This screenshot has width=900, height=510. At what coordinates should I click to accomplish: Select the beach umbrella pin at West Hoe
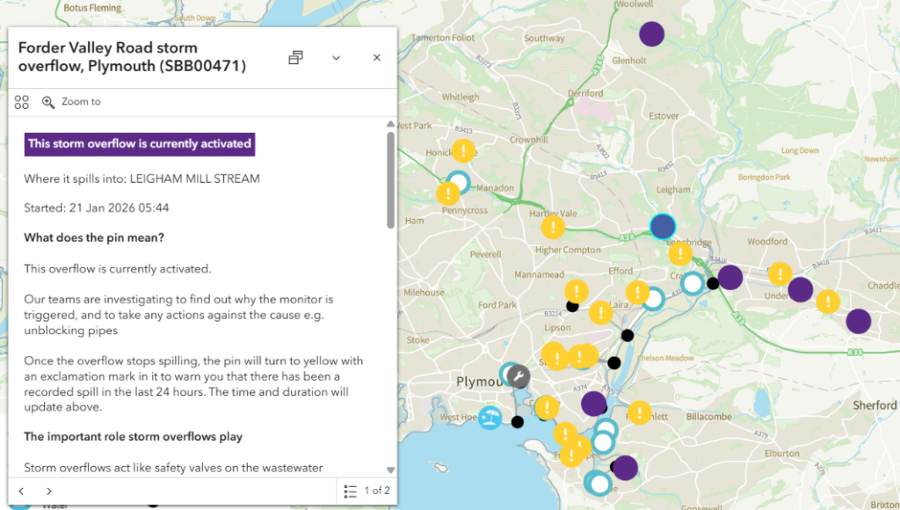pos(490,419)
